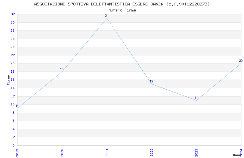Click the y-axis value 8

pos(14,113)
